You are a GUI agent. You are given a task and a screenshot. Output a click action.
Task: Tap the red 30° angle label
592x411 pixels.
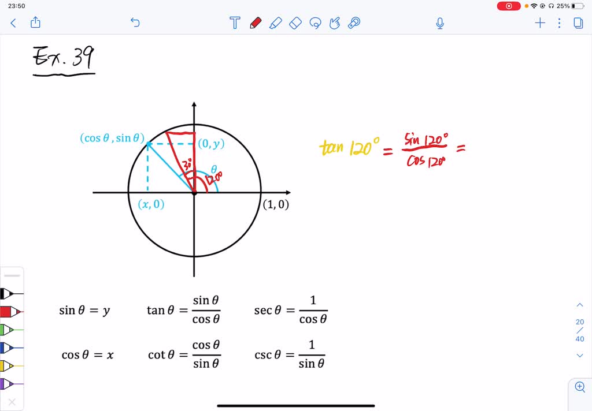pyautogui.click(x=187, y=165)
